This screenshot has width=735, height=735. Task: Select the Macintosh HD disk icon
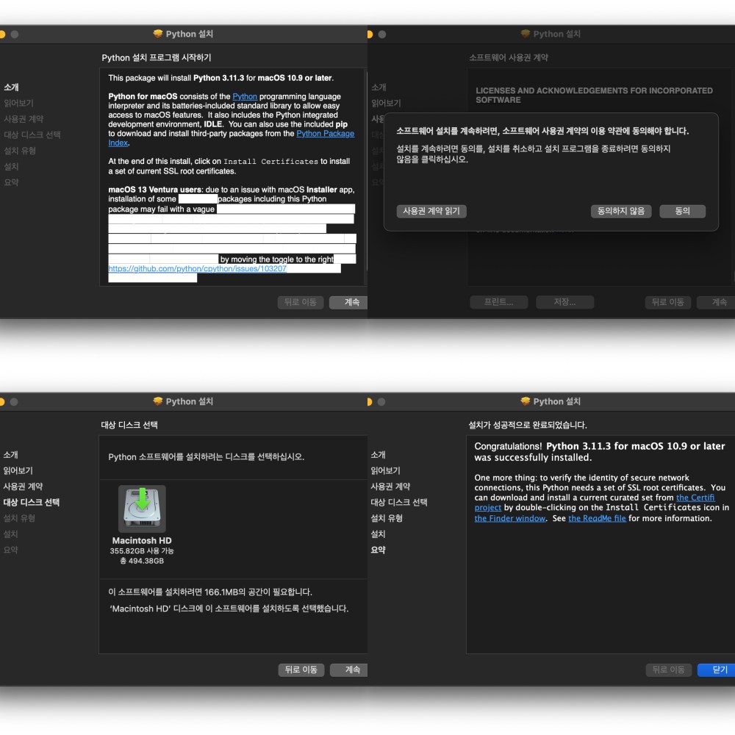click(142, 509)
